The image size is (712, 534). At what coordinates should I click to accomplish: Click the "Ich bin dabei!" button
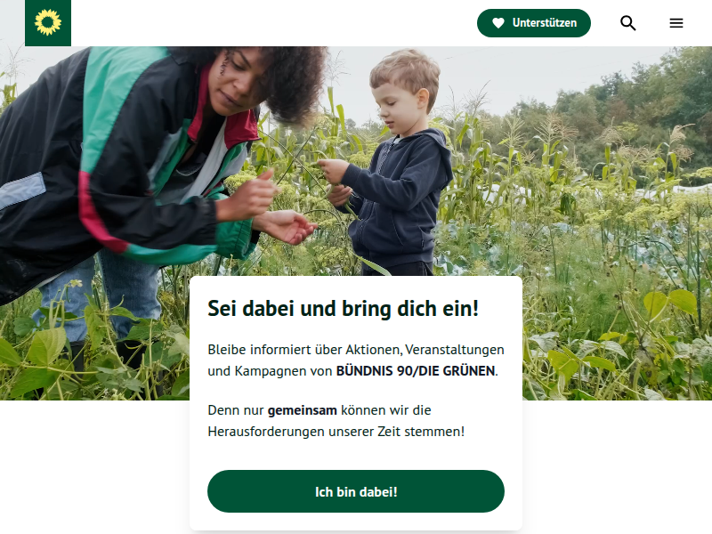point(356,491)
